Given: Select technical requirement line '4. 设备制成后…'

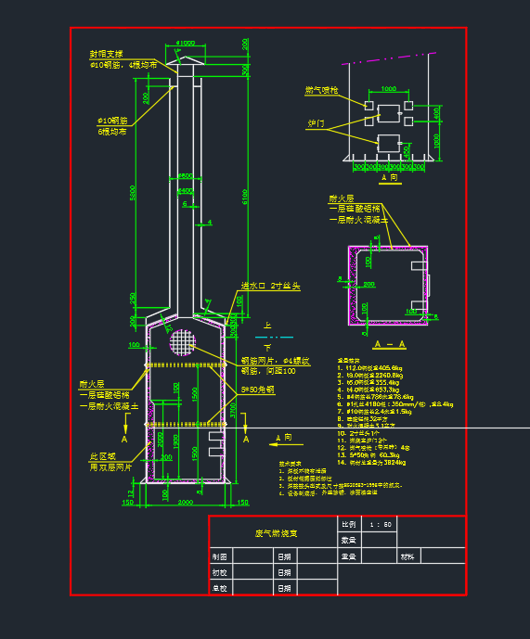Looking at the screenshot, I should tap(328, 492).
